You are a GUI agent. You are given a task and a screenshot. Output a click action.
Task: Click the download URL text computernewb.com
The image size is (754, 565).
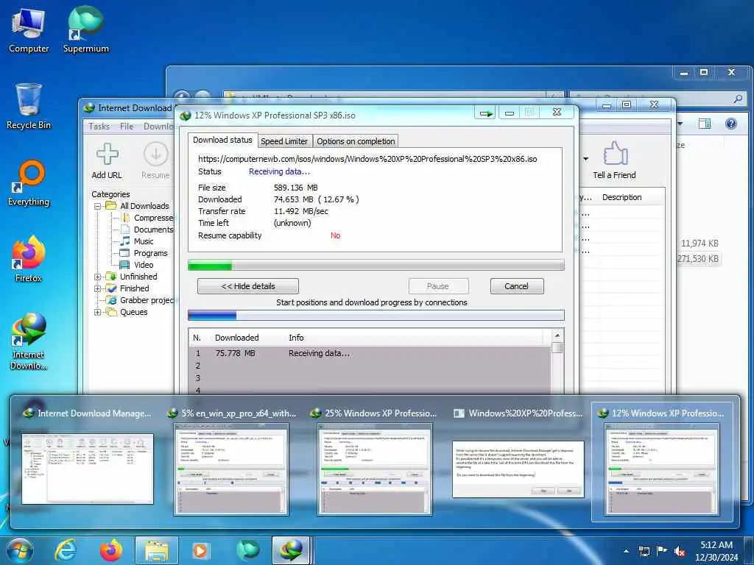point(367,159)
